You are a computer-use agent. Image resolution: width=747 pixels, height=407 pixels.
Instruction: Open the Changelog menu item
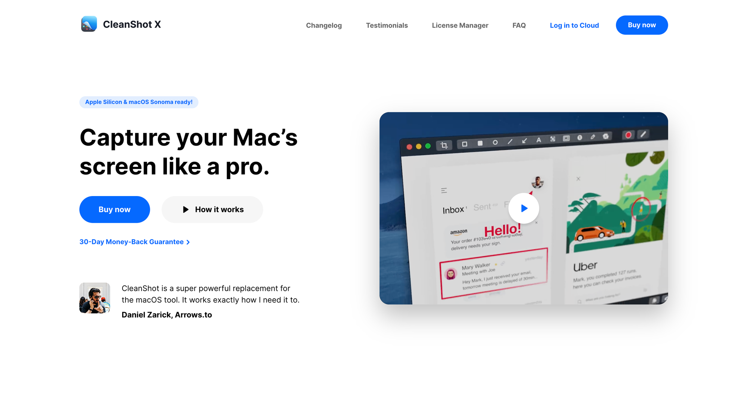tap(324, 25)
